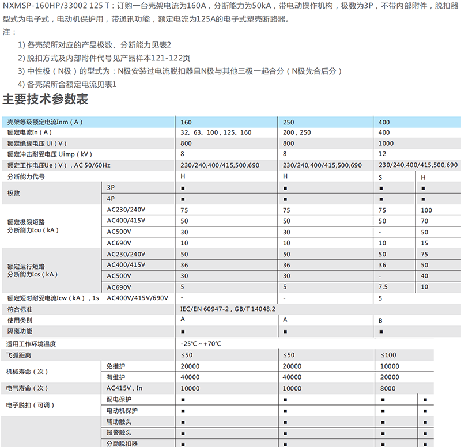
Task: Select the AC415V，In electrical life label
Action: click(x=124, y=388)
